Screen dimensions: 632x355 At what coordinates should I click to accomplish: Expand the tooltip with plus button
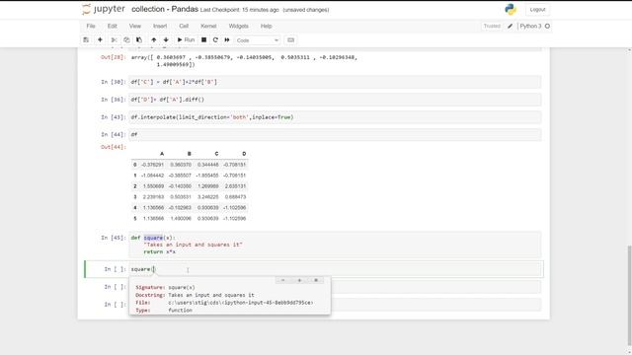299,280
